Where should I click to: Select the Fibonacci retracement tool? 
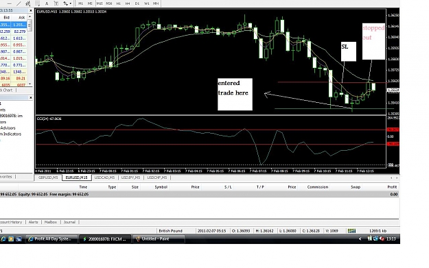point(37,3)
